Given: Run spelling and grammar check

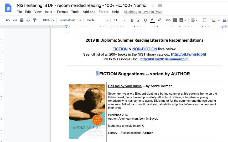Looking at the screenshot, I should coord(28,20).
